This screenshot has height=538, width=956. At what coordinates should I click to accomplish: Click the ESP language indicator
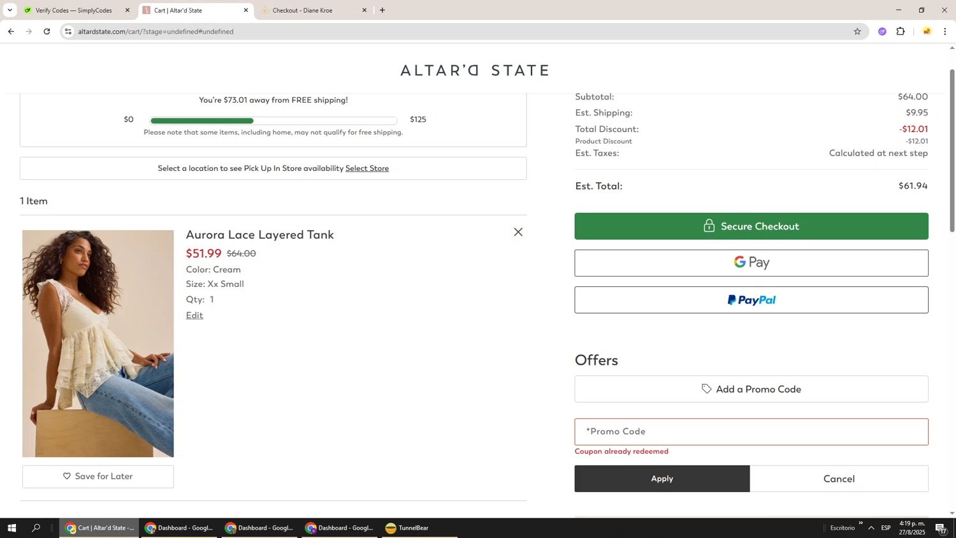(886, 528)
